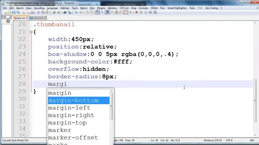Toggle the Indent Guide toolbar icon

click(x=107, y=12)
